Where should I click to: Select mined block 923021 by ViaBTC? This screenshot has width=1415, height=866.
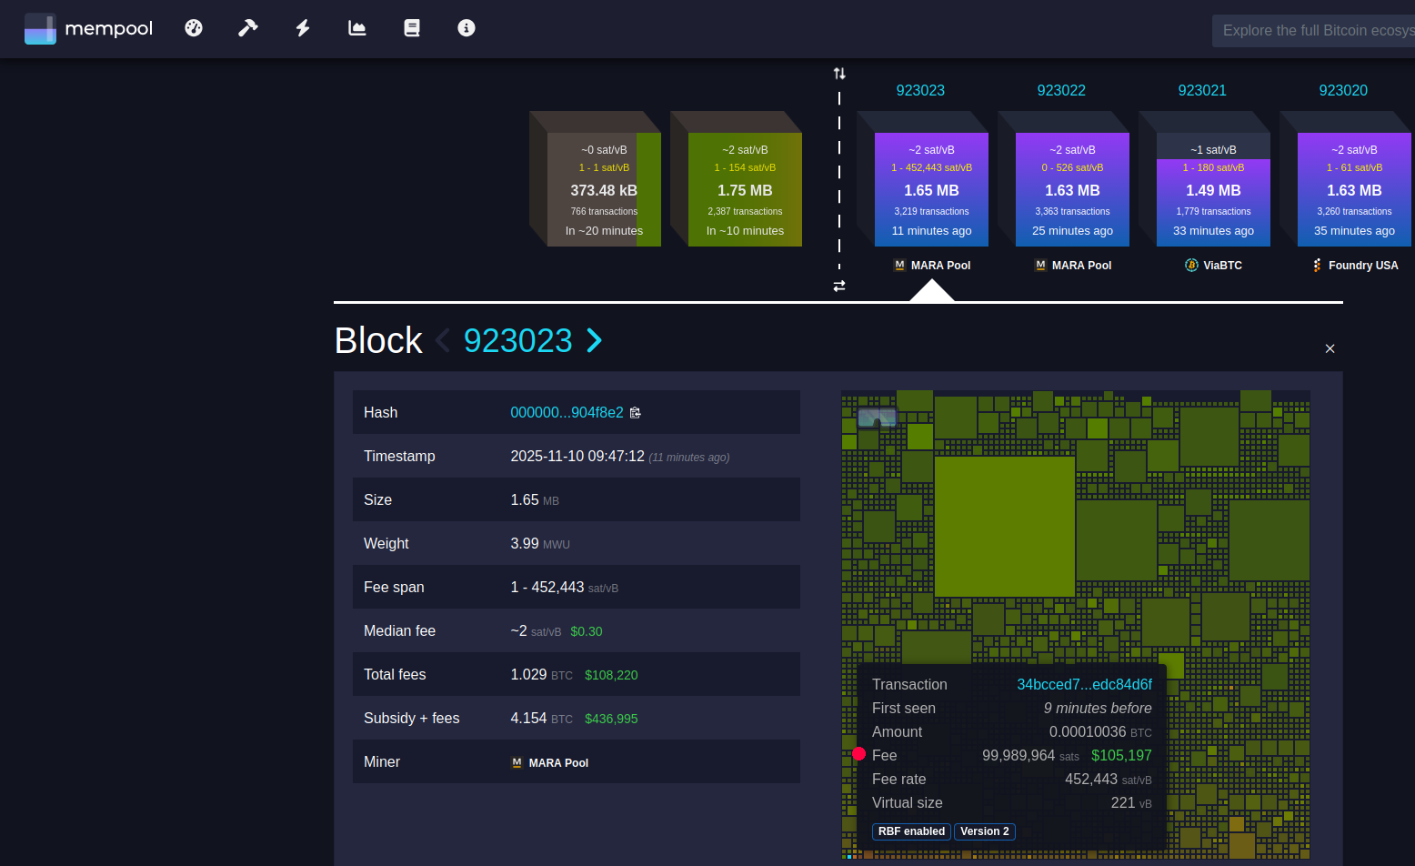1212,189
